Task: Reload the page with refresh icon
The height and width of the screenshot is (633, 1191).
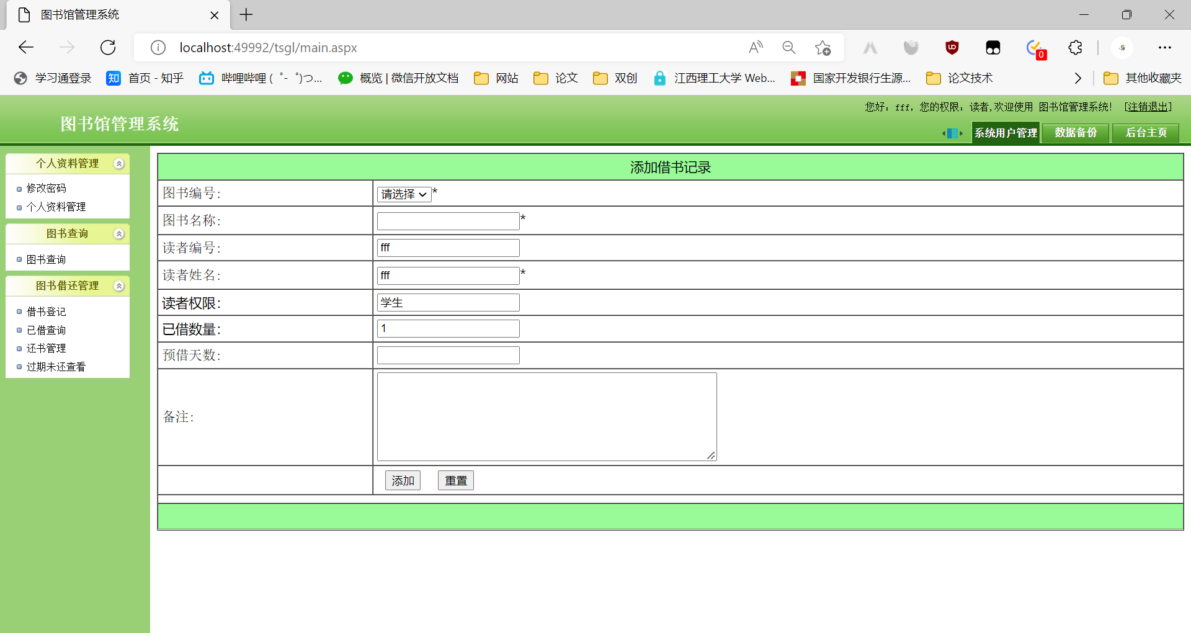Action: click(x=108, y=47)
